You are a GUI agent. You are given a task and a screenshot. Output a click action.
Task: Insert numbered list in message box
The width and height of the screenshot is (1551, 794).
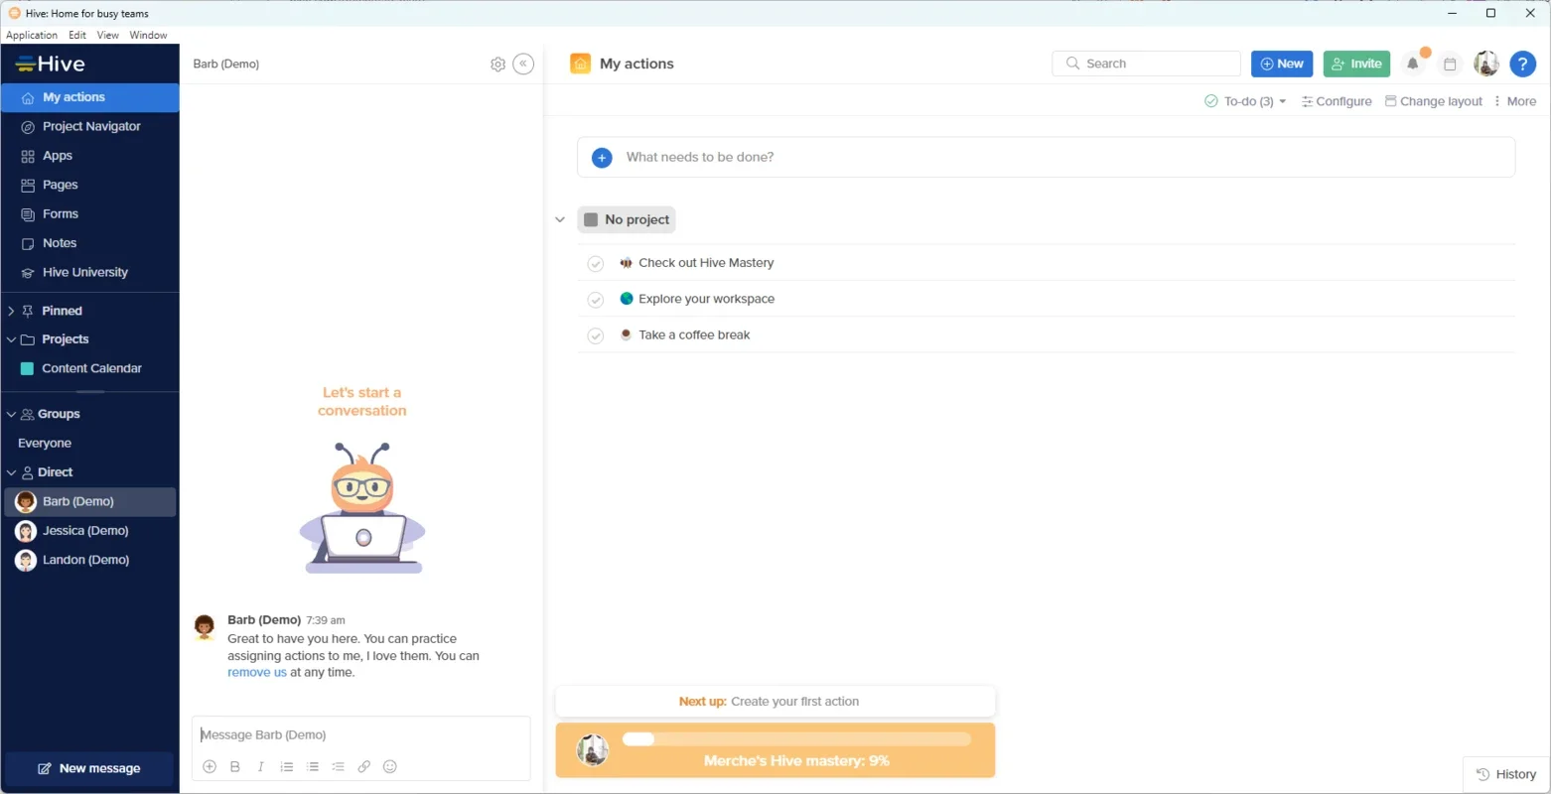[x=287, y=766]
